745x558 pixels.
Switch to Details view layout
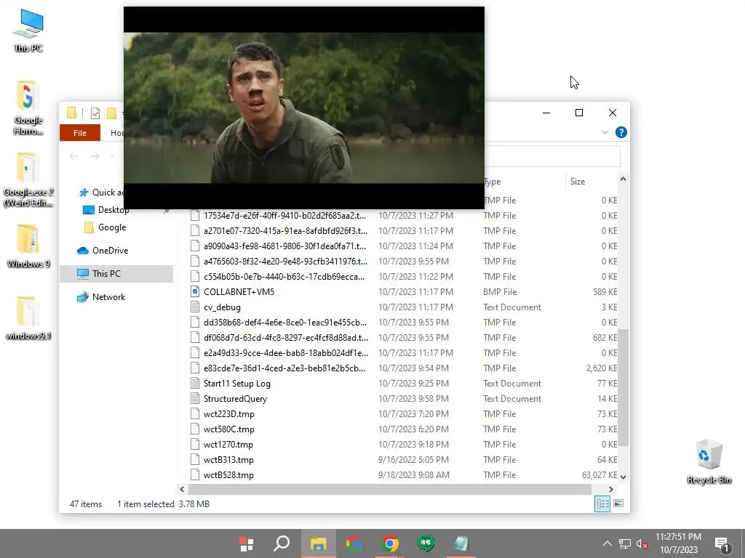tap(602, 504)
